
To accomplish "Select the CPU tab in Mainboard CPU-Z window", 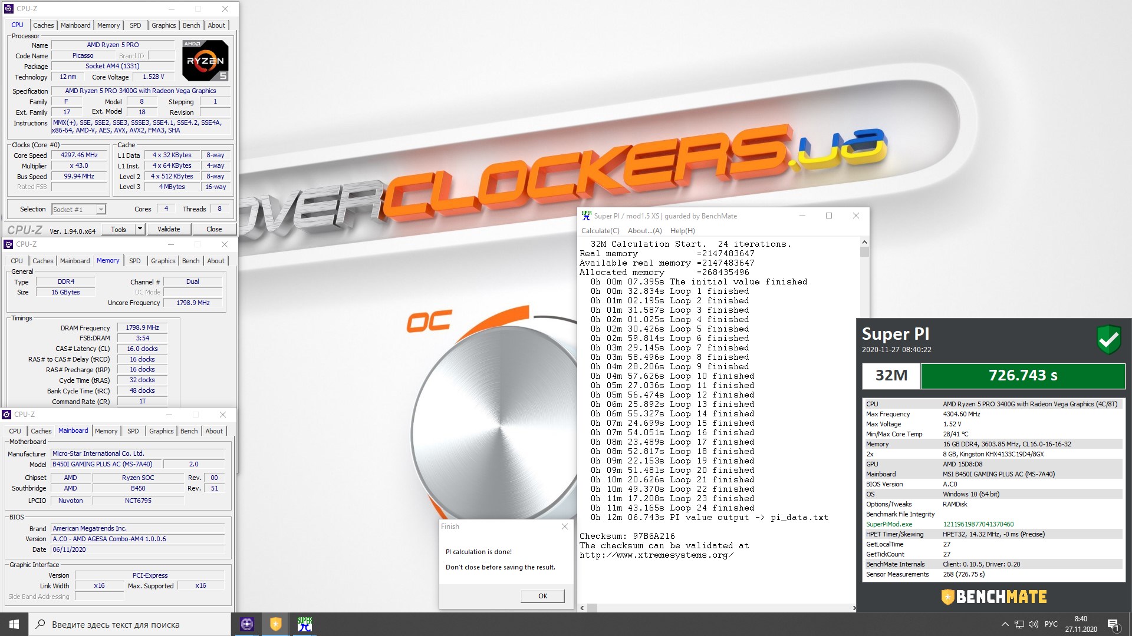I will coord(15,431).
